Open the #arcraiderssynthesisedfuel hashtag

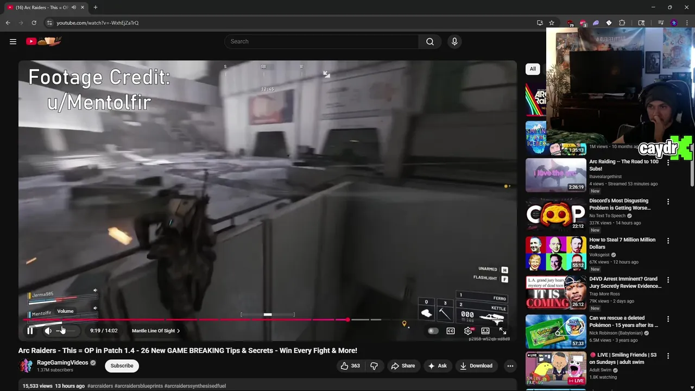[x=195, y=386]
